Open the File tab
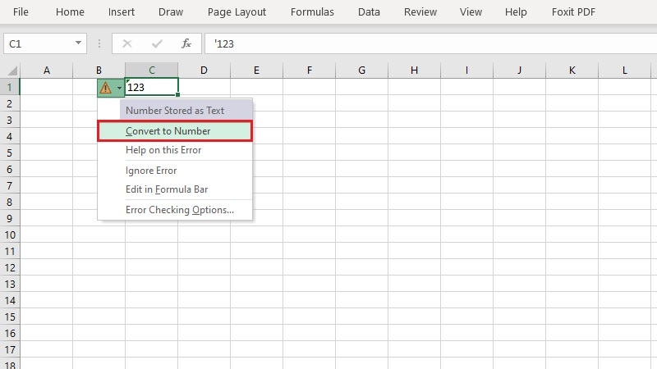 point(21,11)
